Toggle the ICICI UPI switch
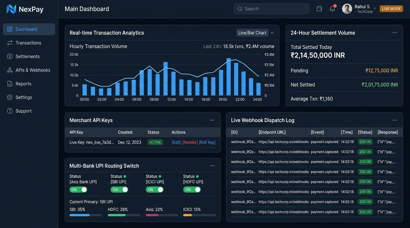Image resolution: width=410 pixels, height=228 pixels. coord(155,190)
